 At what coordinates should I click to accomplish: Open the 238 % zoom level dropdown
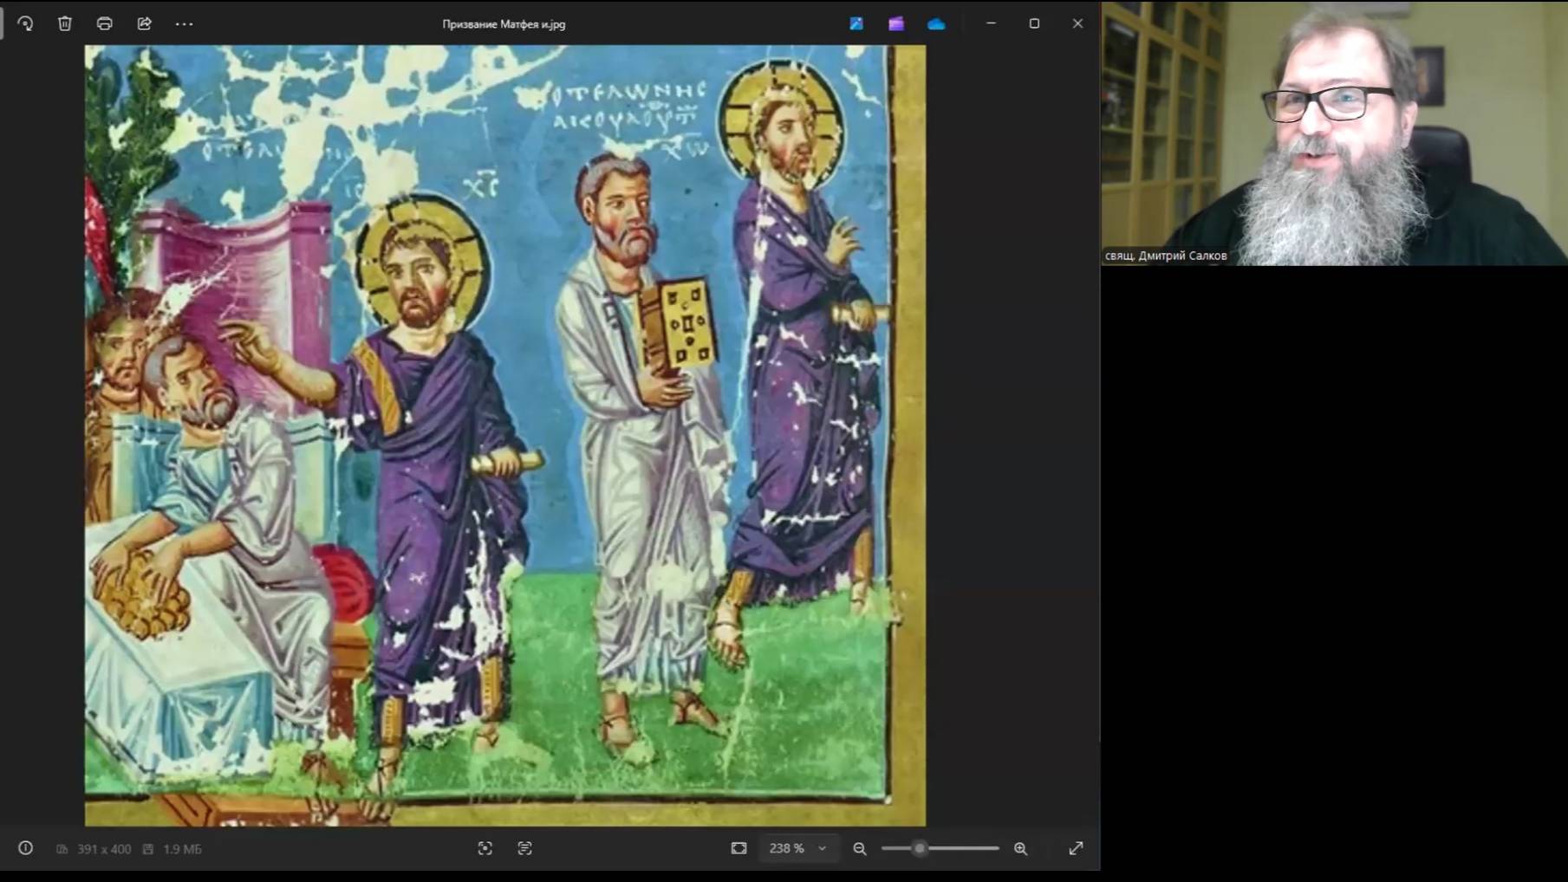click(797, 848)
